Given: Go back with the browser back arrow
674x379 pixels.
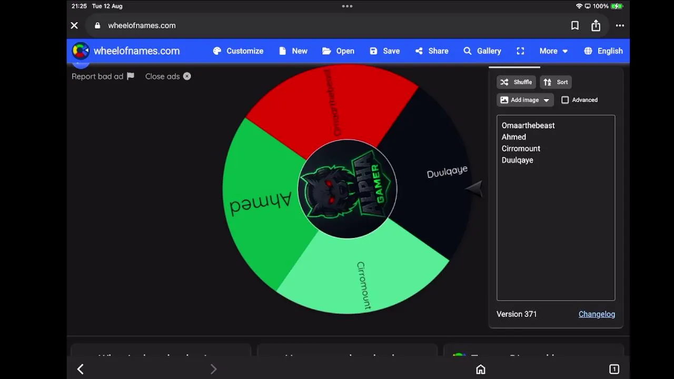Looking at the screenshot, I should tap(81, 369).
